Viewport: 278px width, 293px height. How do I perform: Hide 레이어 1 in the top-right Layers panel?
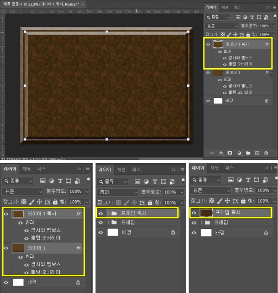(208, 72)
